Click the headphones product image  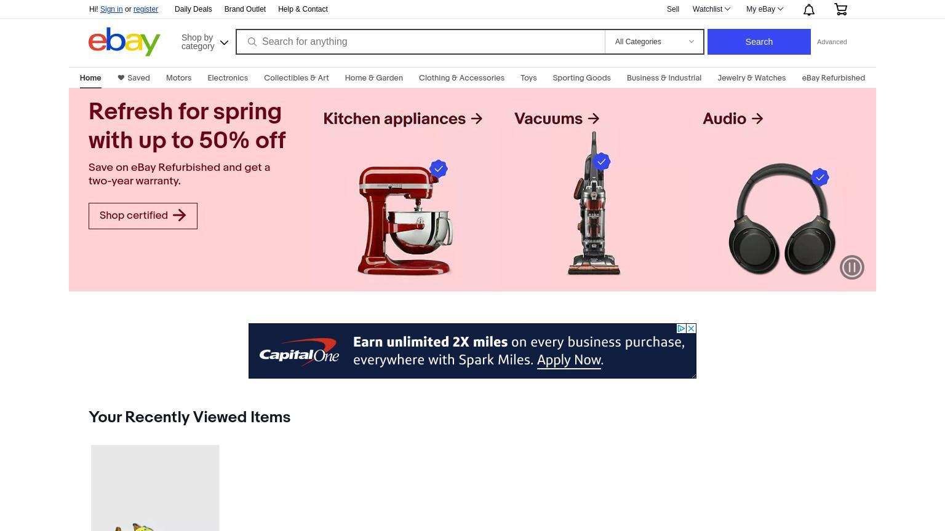tap(782, 218)
